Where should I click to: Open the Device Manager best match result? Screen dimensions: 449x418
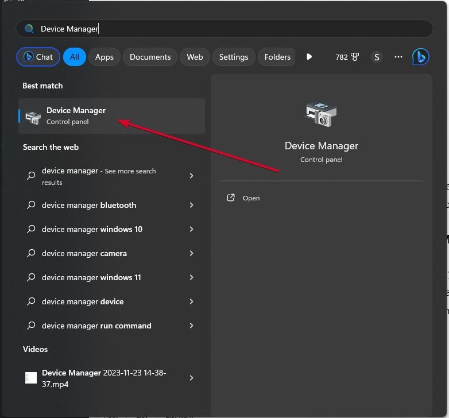[x=112, y=116]
